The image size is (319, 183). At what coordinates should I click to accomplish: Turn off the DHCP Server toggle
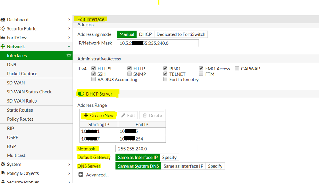point(81,94)
